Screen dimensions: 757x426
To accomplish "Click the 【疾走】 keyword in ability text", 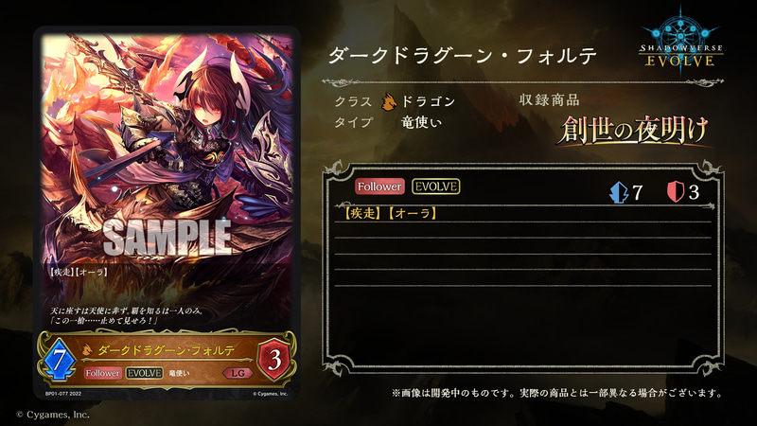I will (x=362, y=213).
